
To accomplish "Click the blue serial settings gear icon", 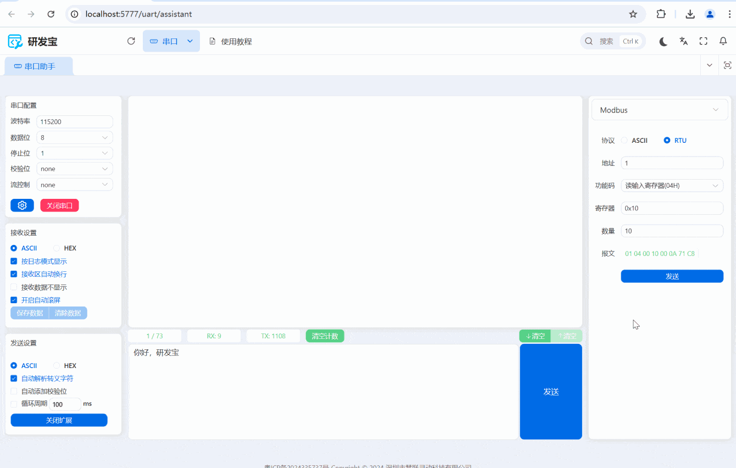I will [x=22, y=205].
